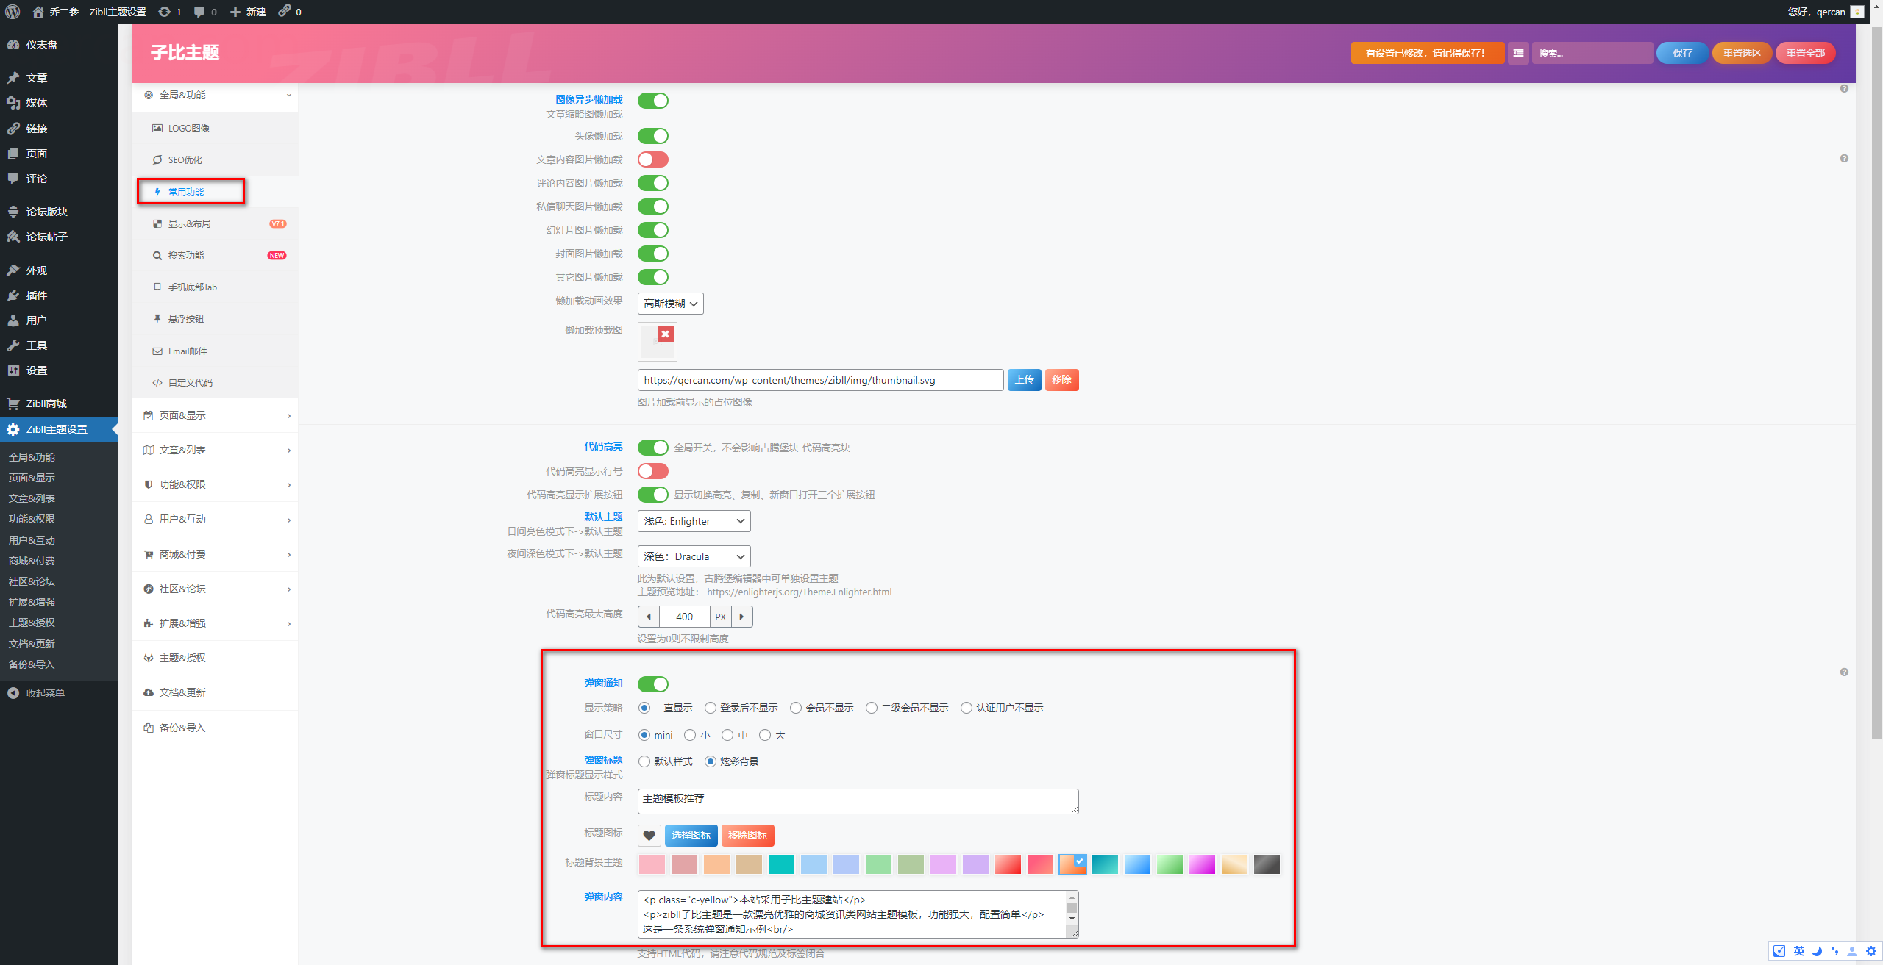Click help question mark beside 弹窗通知 section

coord(1844,672)
